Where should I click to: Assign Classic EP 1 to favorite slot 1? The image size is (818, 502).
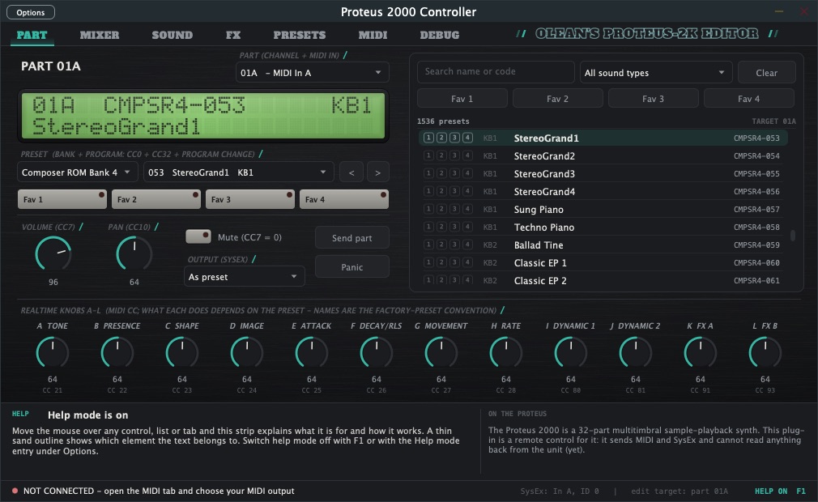point(428,262)
